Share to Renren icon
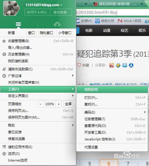This screenshot has height=166, width=149. coord(131,65)
